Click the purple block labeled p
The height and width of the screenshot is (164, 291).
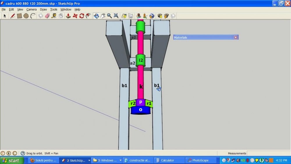(x=141, y=102)
